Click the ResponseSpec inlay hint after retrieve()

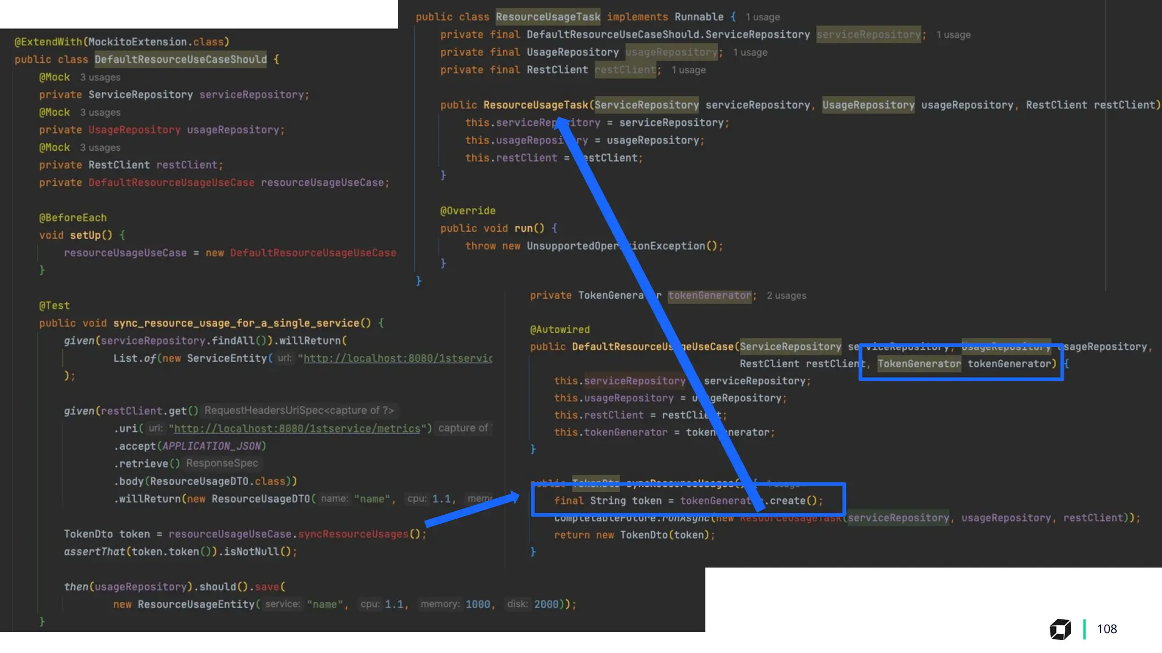(x=222, y=463)
